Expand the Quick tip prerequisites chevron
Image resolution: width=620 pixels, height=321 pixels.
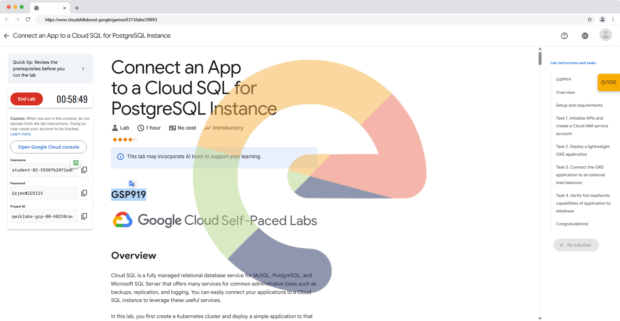tap(83, 69)
